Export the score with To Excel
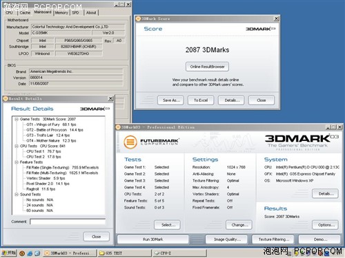The height and width of the screenshot is (258, 345). (201, 100)
